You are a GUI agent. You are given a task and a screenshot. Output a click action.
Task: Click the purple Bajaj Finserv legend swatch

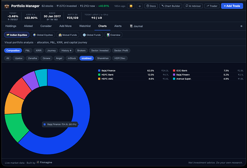174,75
